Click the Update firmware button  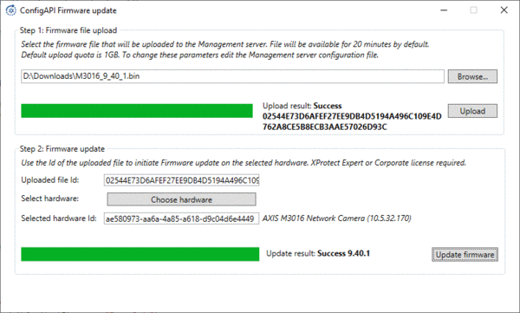(465, 255)
